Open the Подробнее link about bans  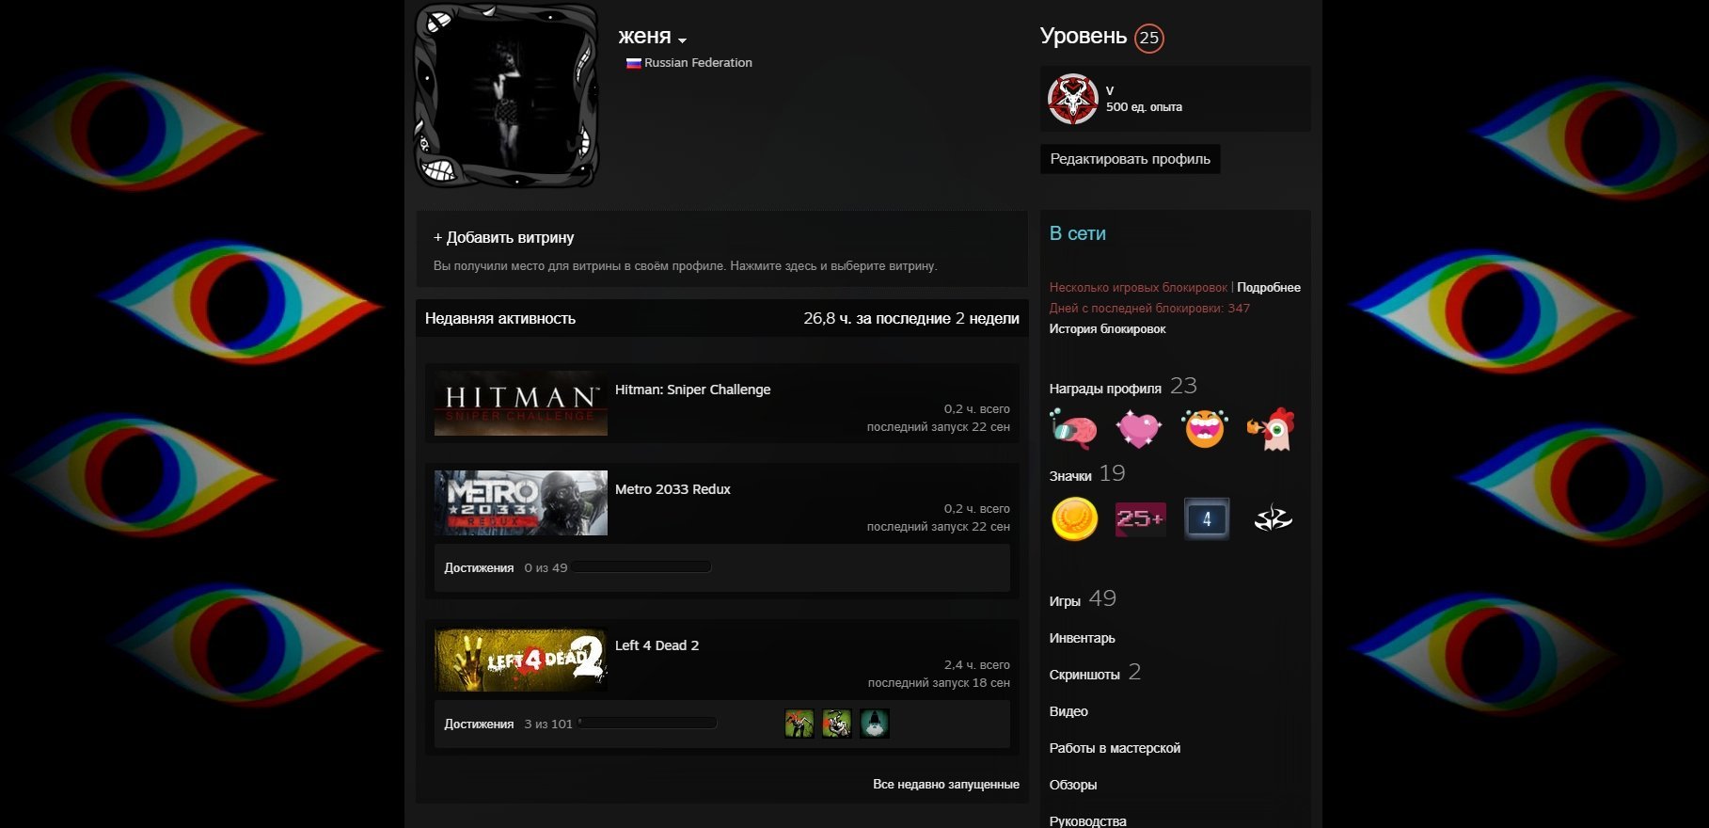pos(1269,287)
